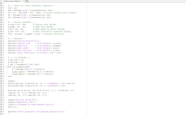Close the rankine_cycle_analysis.m tab
Image resolution: width=186 pixels, height=115 pixels.
point(23,1)
